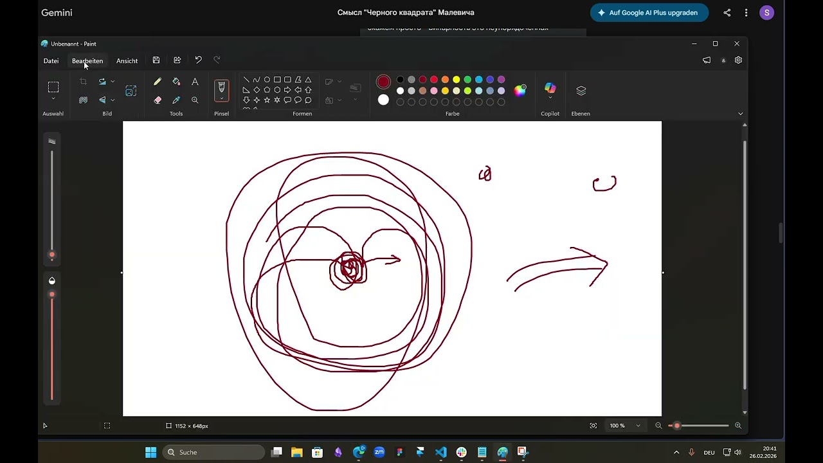Pick the hexagon shape

[x=277, y=90]
